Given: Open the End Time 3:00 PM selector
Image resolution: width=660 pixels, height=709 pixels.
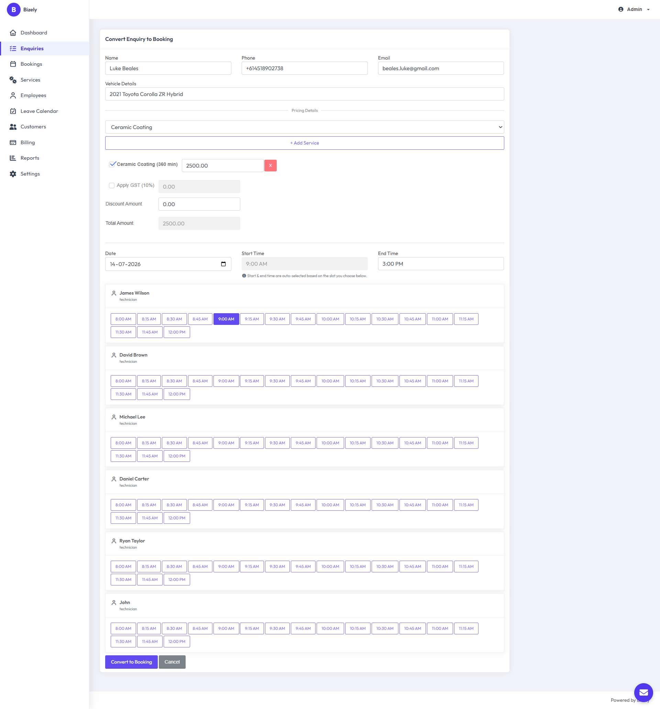Looking at the screenshot, I should (441, 264).
